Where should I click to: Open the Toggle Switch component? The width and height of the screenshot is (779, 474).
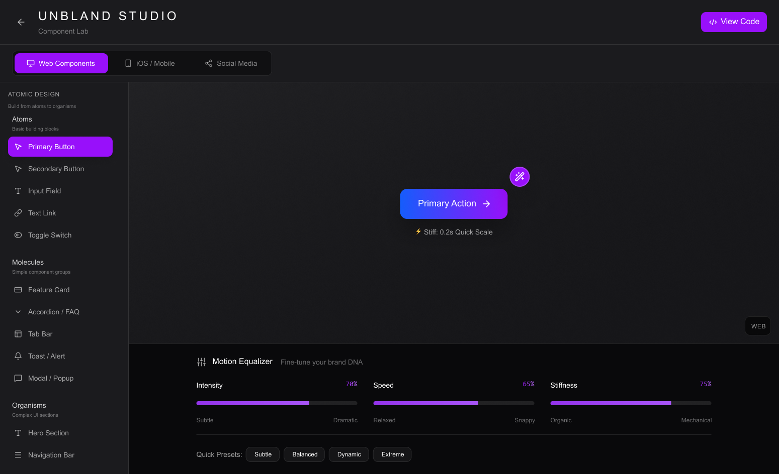click(60, 235)
